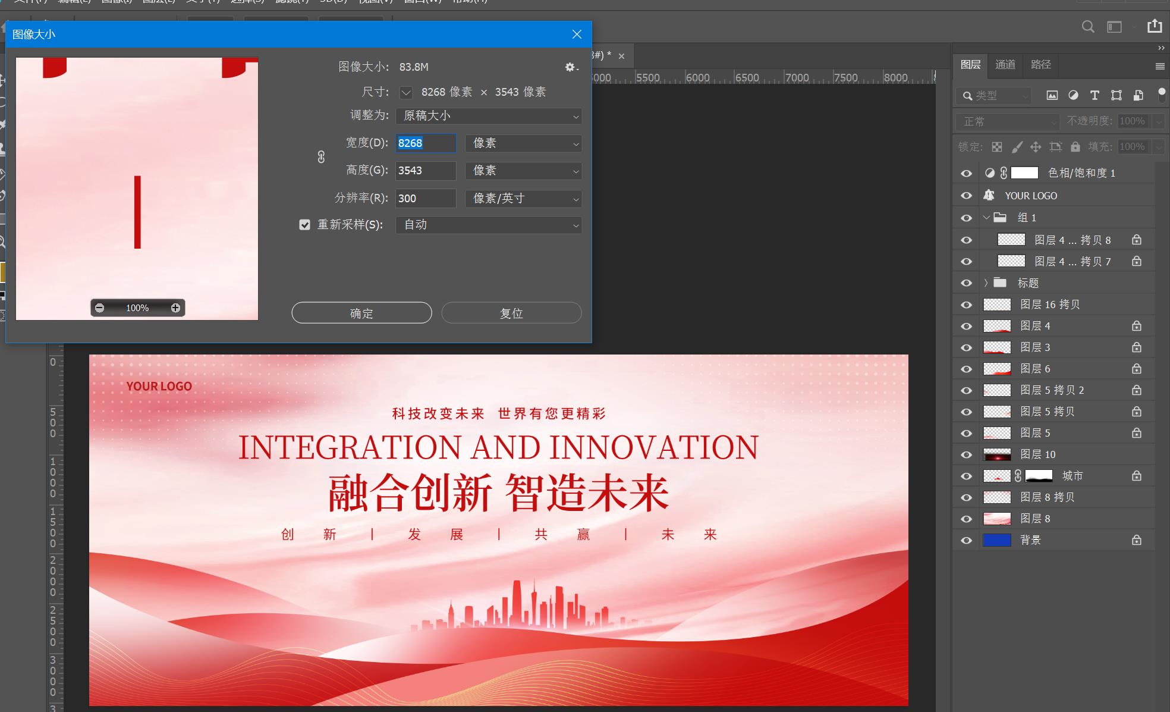Toggle the constrain proportions chain link icon
Viewport: 1170px width, 712px height.
pyautogui.click(x=321, y=157)
